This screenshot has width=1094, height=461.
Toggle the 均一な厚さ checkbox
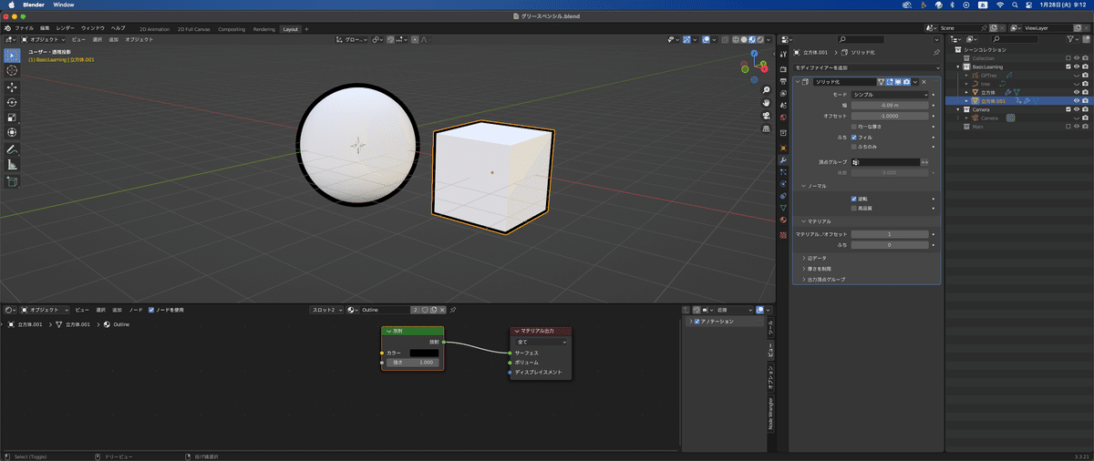[853, 126]
